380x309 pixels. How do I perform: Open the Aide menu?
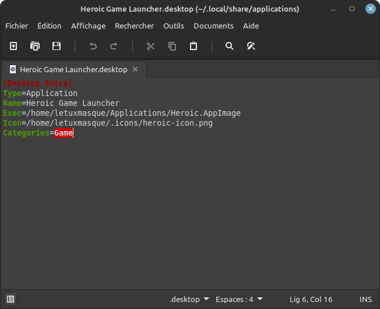(251, 26)
